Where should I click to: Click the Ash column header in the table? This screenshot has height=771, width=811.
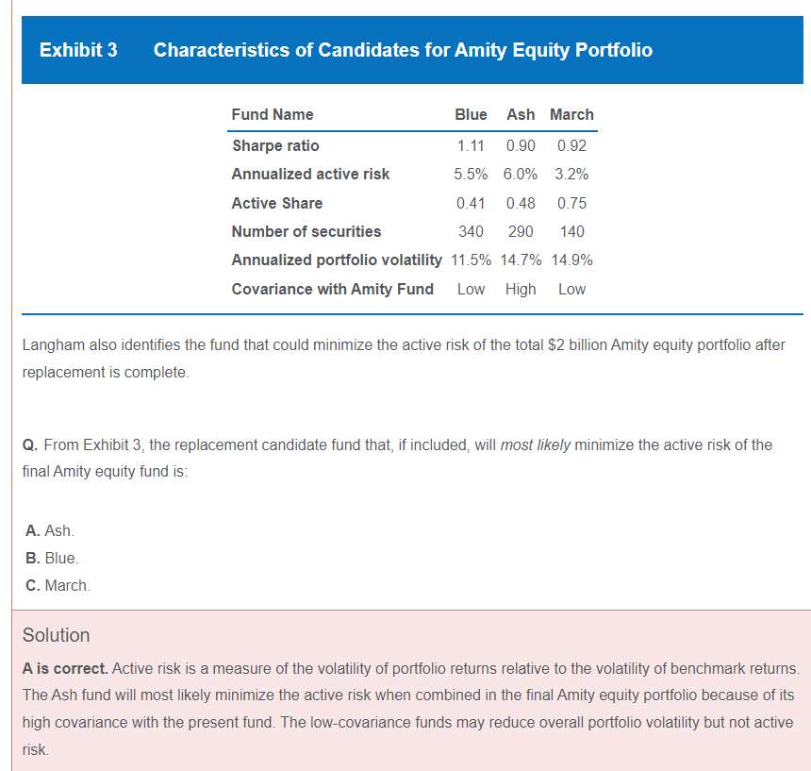click(x=521, y=114)
